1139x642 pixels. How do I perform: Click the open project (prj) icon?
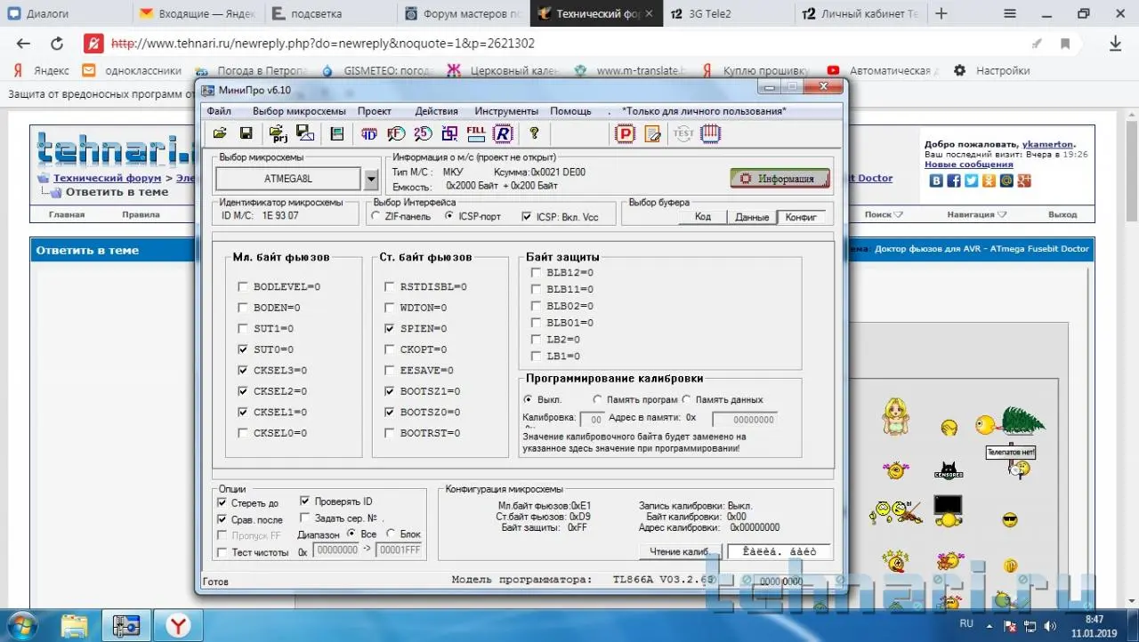coord(278,133)
